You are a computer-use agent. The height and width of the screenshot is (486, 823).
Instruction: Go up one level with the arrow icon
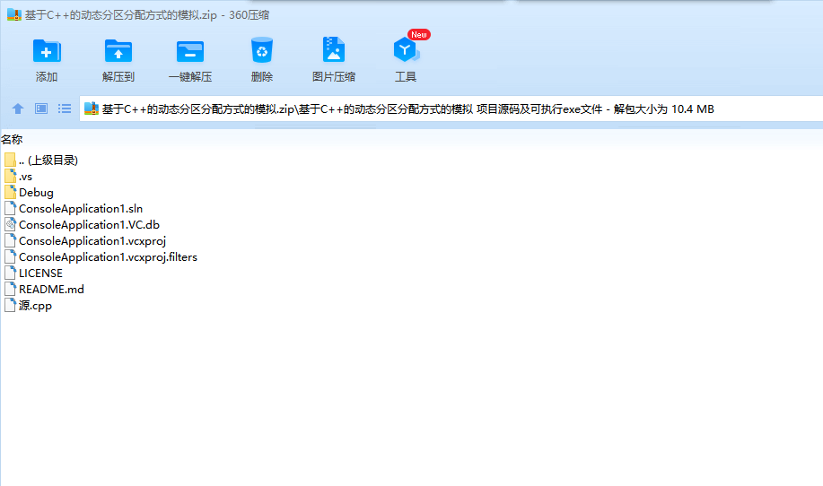tap(18, 108)
